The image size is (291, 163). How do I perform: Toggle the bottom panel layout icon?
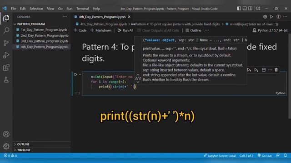pyautogui.click(x=245, y=9)
